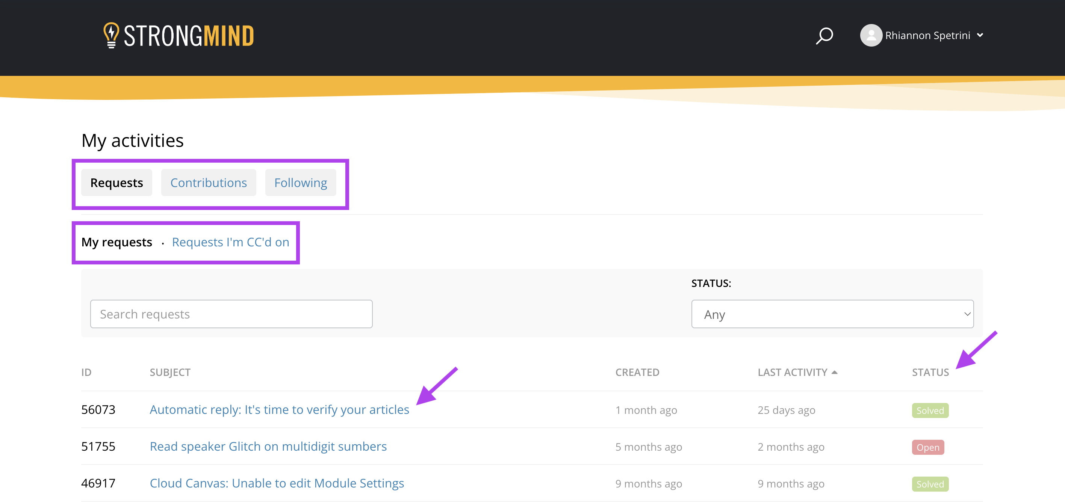Click the search magnifier icon

[x=824, y=36]
